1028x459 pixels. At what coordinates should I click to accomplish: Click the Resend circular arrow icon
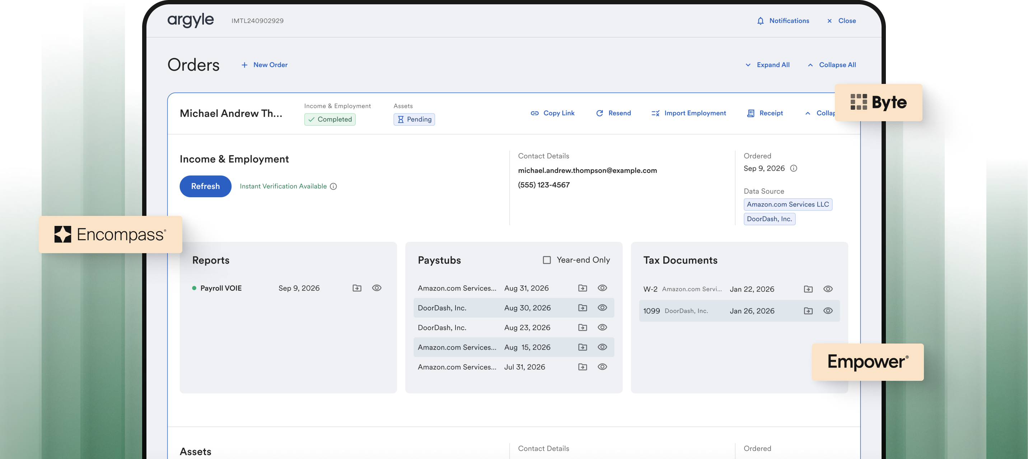[599, 113]
